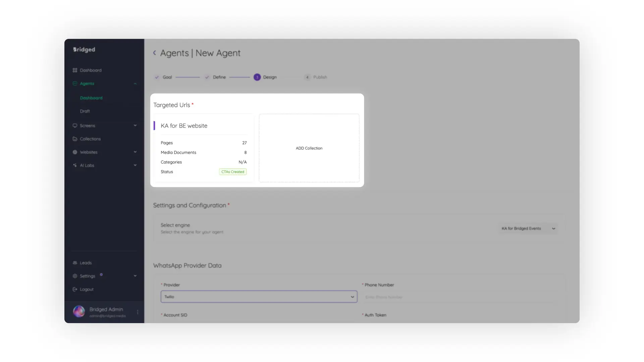Viewport: 644px width, 362px height.
Task: Open the Screens panel icon
Action: coord(75,125)
